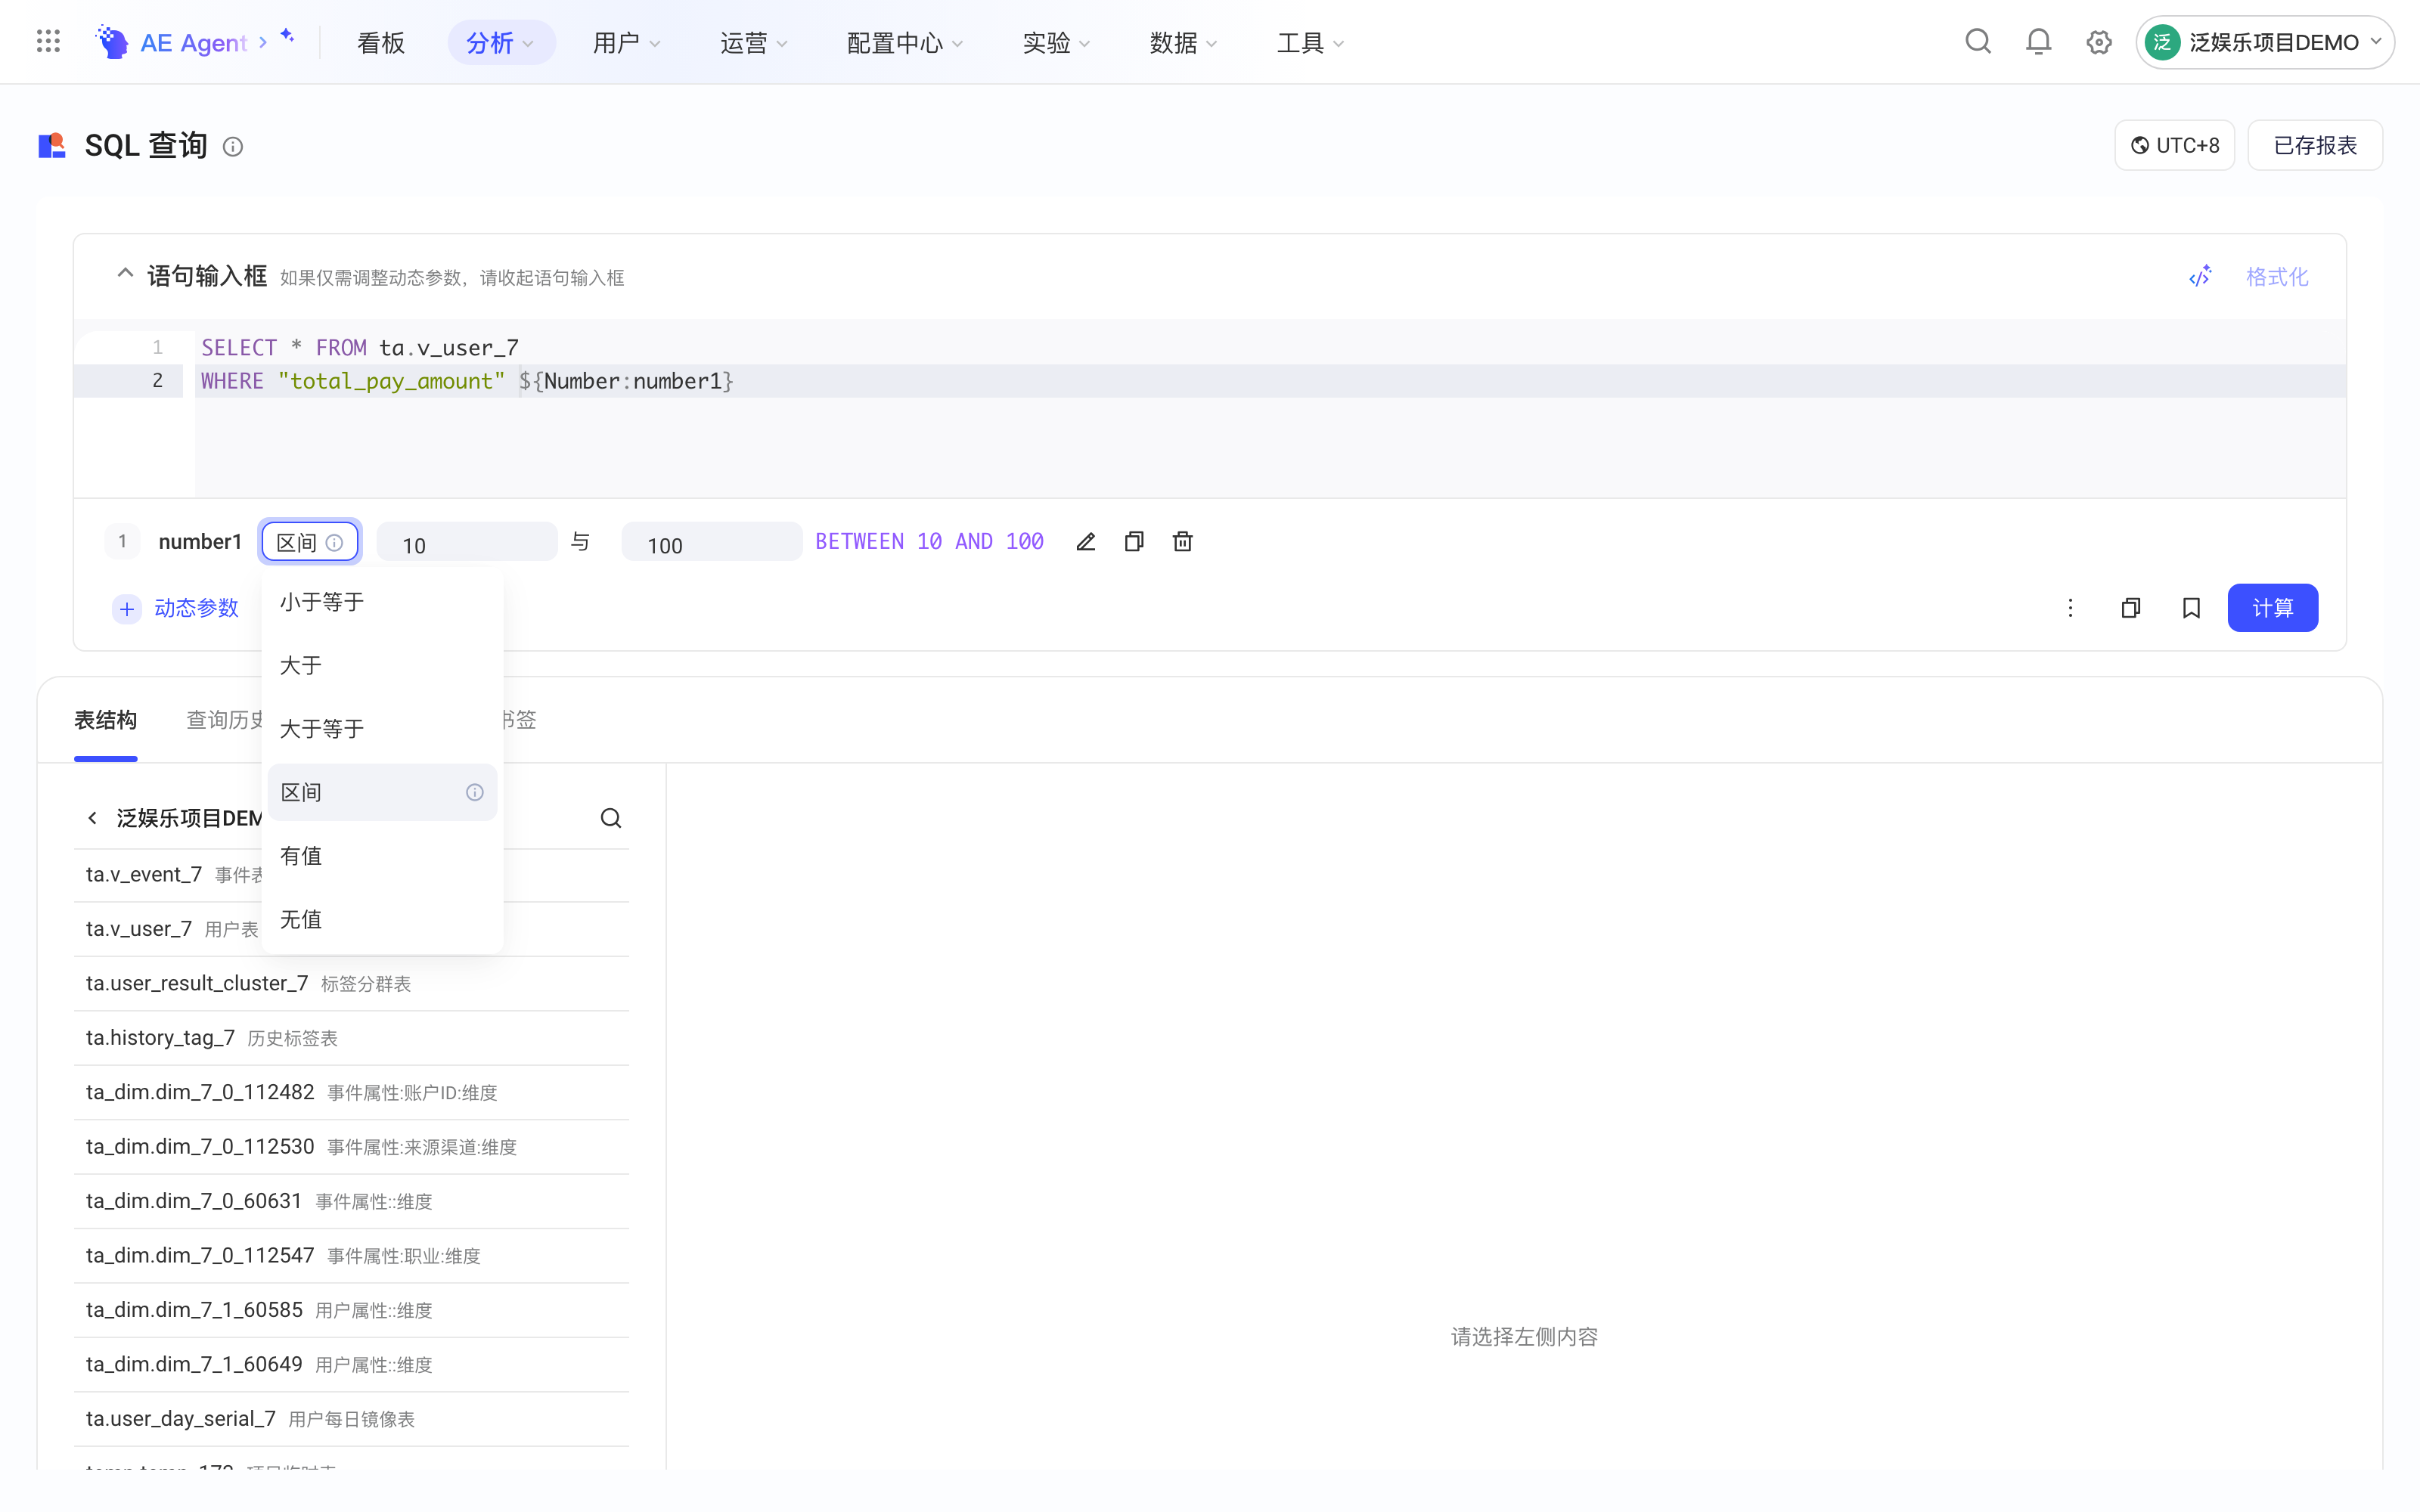Click the SQL 查询 info icon
This screenshot has width=2420, height=1512.
coord(233,147)
